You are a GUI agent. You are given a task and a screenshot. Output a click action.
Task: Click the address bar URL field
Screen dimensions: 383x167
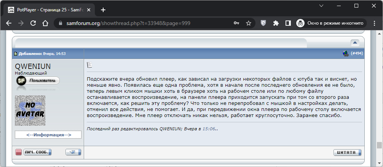(145, 23)
